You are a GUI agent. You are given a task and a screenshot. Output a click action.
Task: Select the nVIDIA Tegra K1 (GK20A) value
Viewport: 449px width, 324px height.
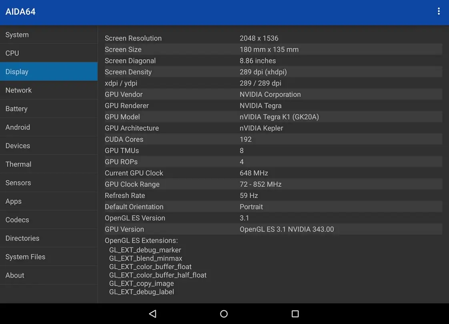[x=279, y=117]
